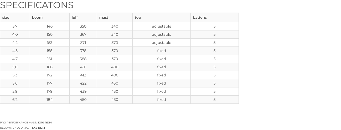Click the top column header
Image resolution: width=341 pixels, height=130 pixels.
162,17
